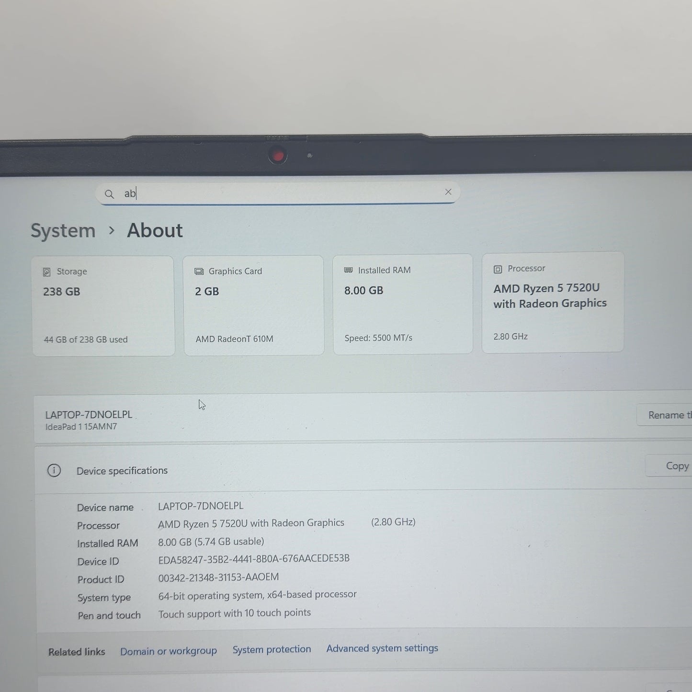Open the Storage 238 GB card
This screenshot has width=692, height=692.
[x=103, y=306]
